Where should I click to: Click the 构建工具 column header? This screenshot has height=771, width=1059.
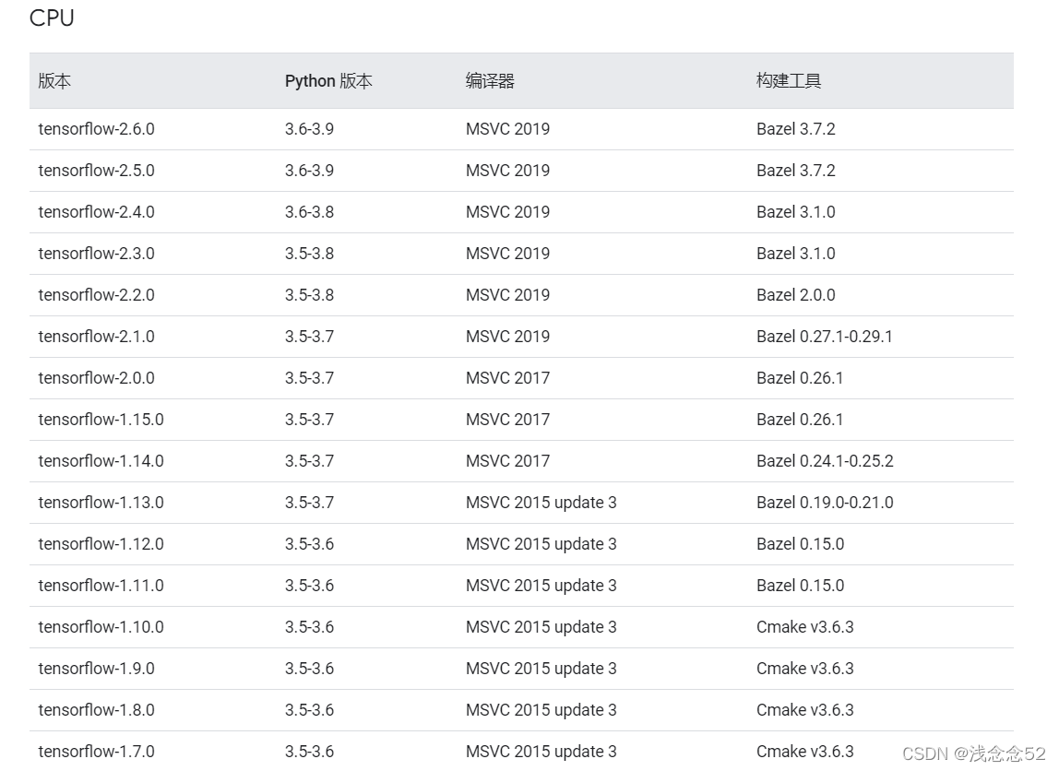coord(789,81)
